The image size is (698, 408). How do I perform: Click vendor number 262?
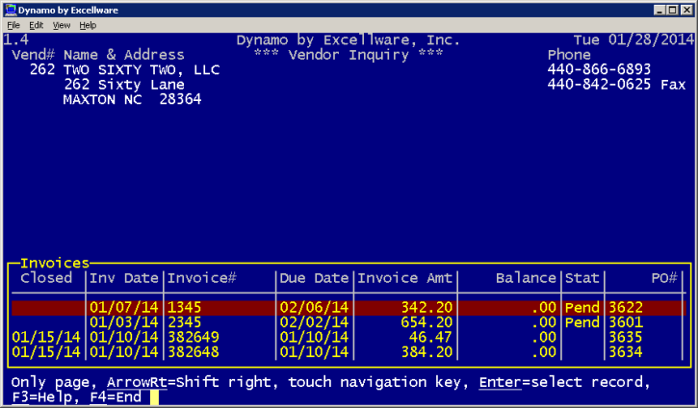click(x=42, y=70)
